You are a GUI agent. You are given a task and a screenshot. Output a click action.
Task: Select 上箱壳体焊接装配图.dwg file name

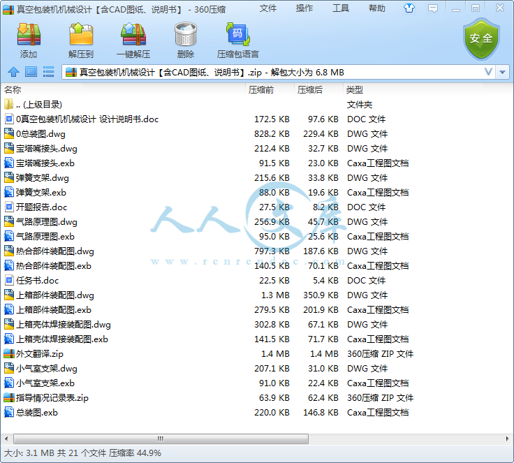point(64,324)
